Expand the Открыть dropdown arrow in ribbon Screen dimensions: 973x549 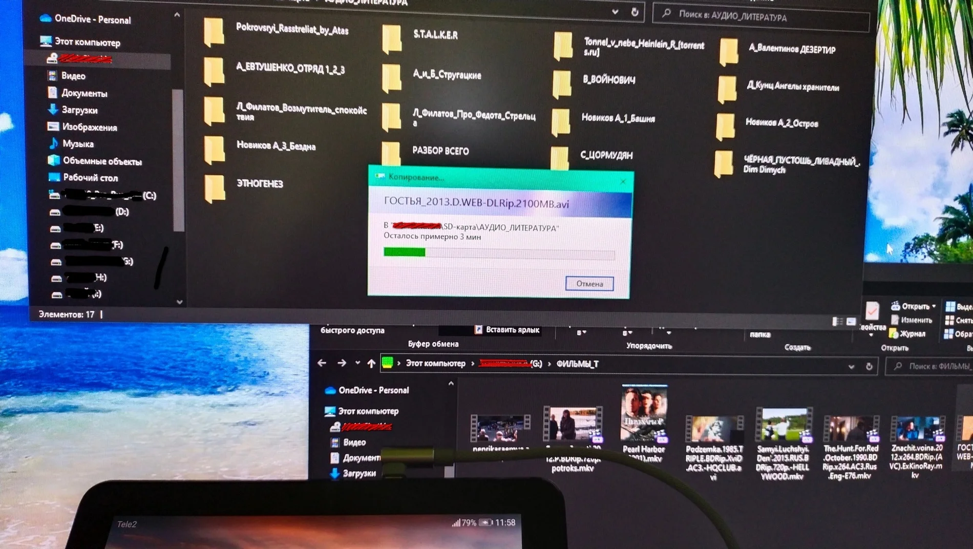coord(934,306)
